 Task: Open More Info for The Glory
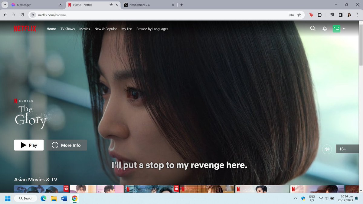tap(67, 145)
